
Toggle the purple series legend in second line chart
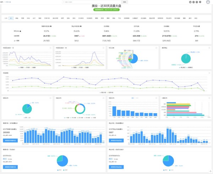point(74,67)
